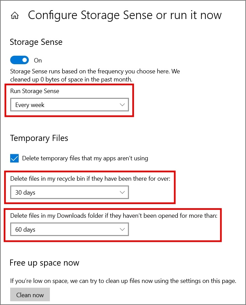Click the "Delete files in my recycle bin" label

(90, 179)
